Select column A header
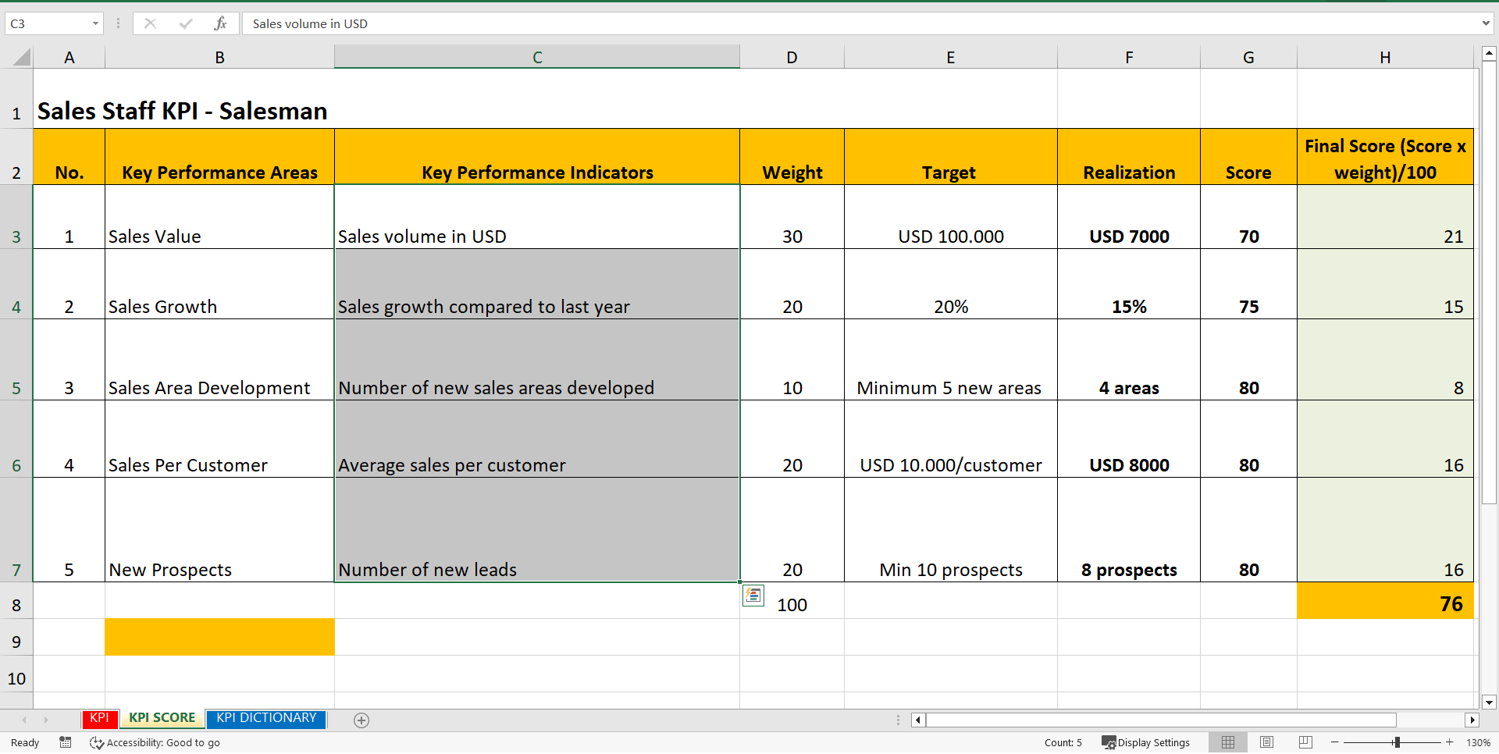Screen dimensions: 1499x754 click(x=69, y=57)
